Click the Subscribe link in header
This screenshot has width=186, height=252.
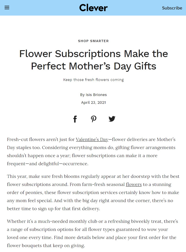click(172, 8)
